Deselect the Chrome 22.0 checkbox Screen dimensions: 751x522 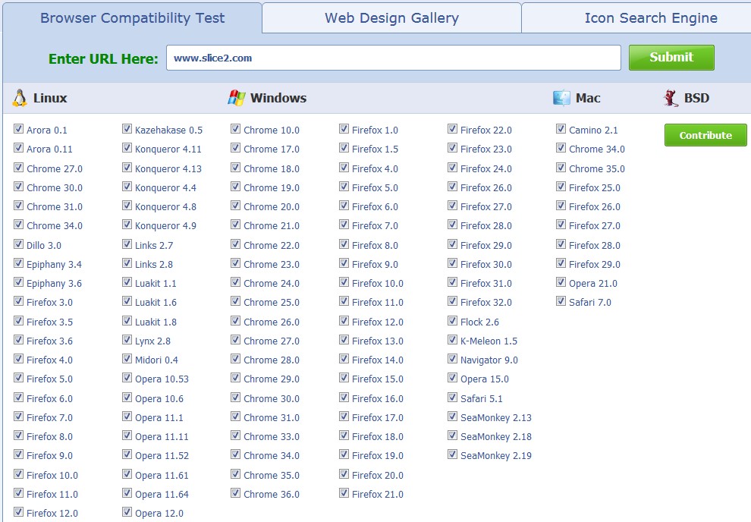coord(236,244)
